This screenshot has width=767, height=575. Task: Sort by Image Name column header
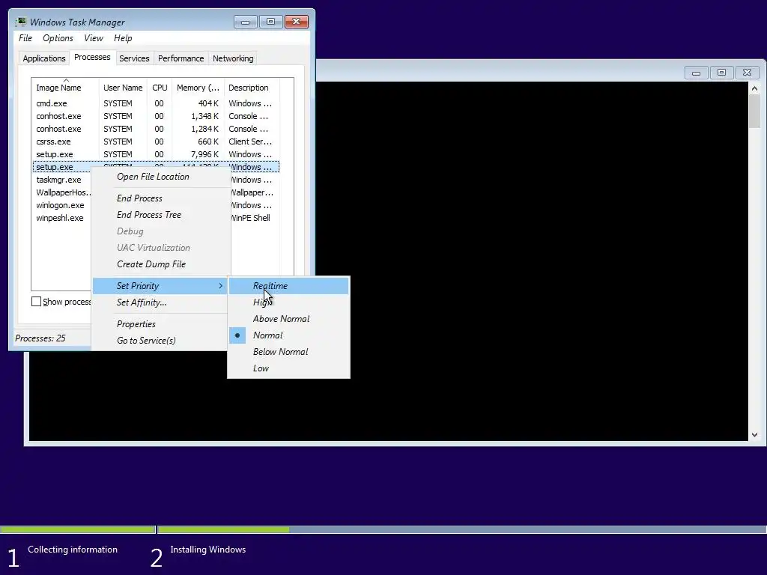[65, 88]
